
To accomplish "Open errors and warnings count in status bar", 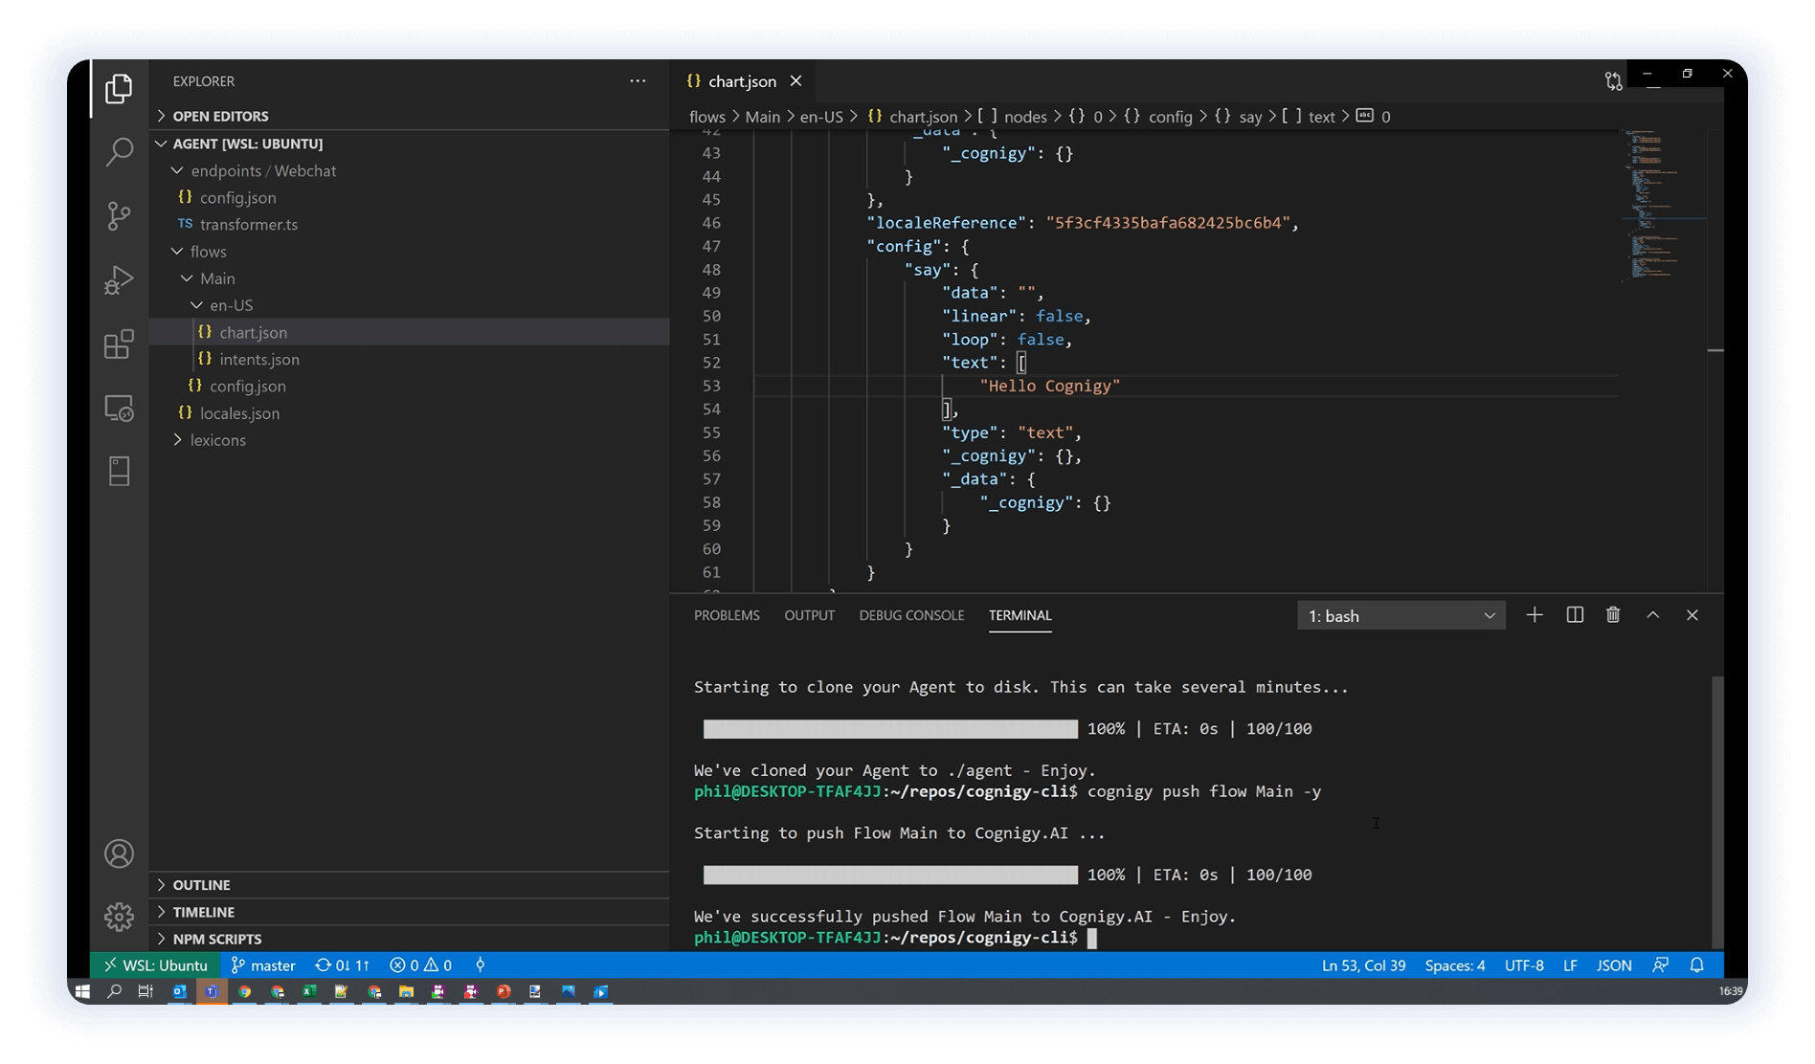I will [420, 965].
